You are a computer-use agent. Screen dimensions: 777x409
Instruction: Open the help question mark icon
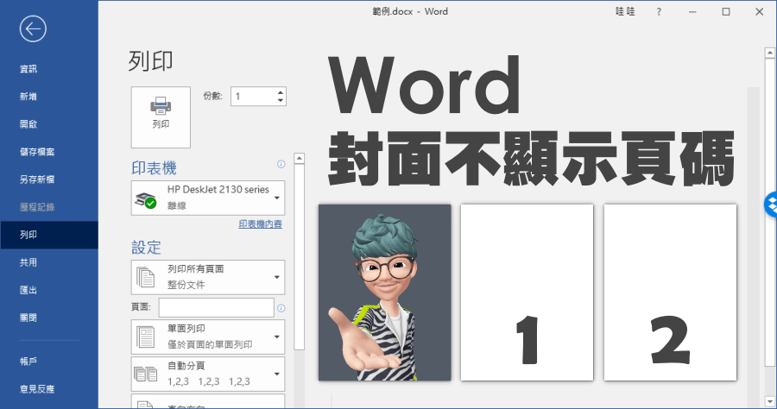(x=659, y=11)
